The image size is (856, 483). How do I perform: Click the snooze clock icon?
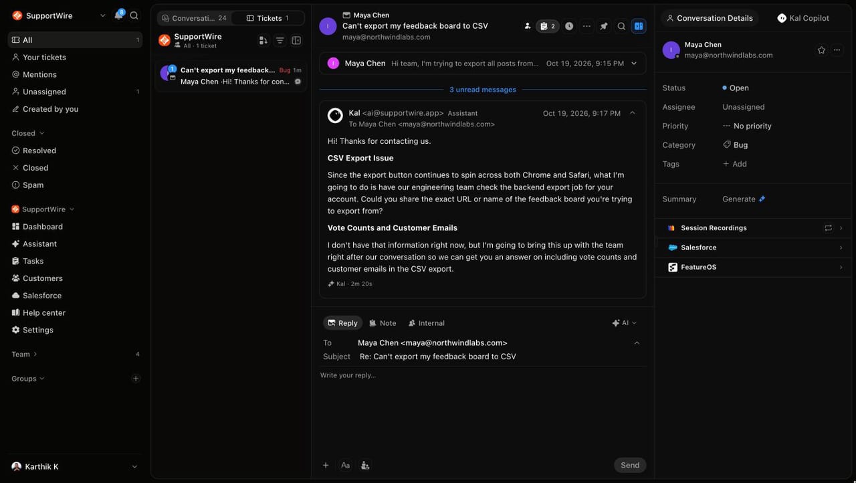pos(569,26)
